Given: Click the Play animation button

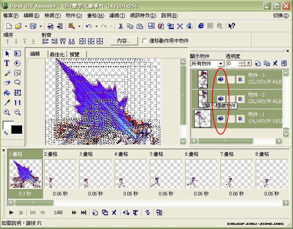Looking at the screenshot, I should pyautogui.click(x=11, y=212).
